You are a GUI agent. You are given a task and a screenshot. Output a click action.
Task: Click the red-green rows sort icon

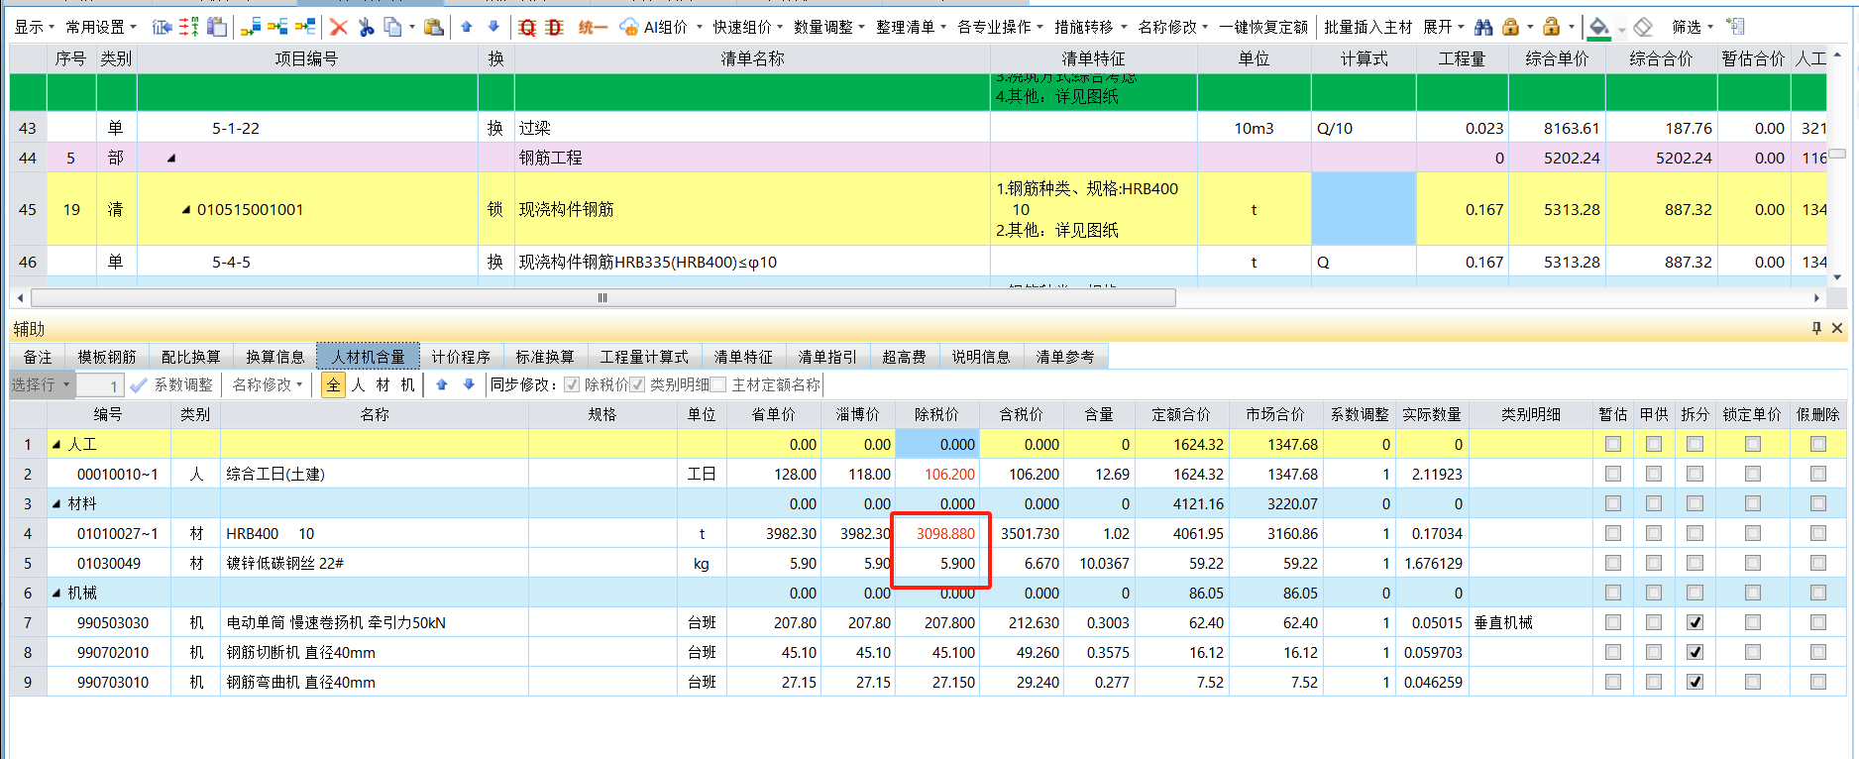tap(189, 27)
